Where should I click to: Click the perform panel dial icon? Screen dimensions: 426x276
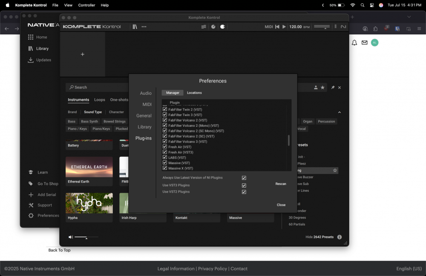213,26
